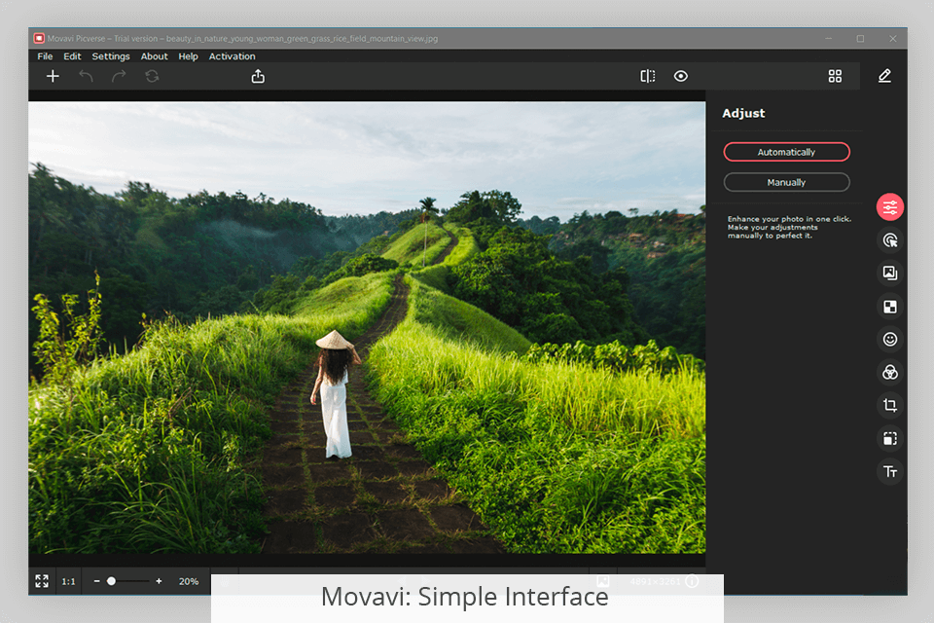Undo the last action
This screenshot has height=623, width=934.
tap(86, 76)
